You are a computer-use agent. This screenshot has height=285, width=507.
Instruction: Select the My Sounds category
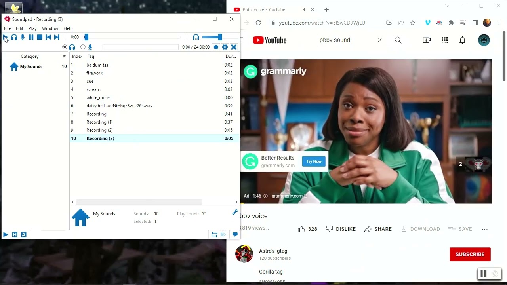pos(31,66)
